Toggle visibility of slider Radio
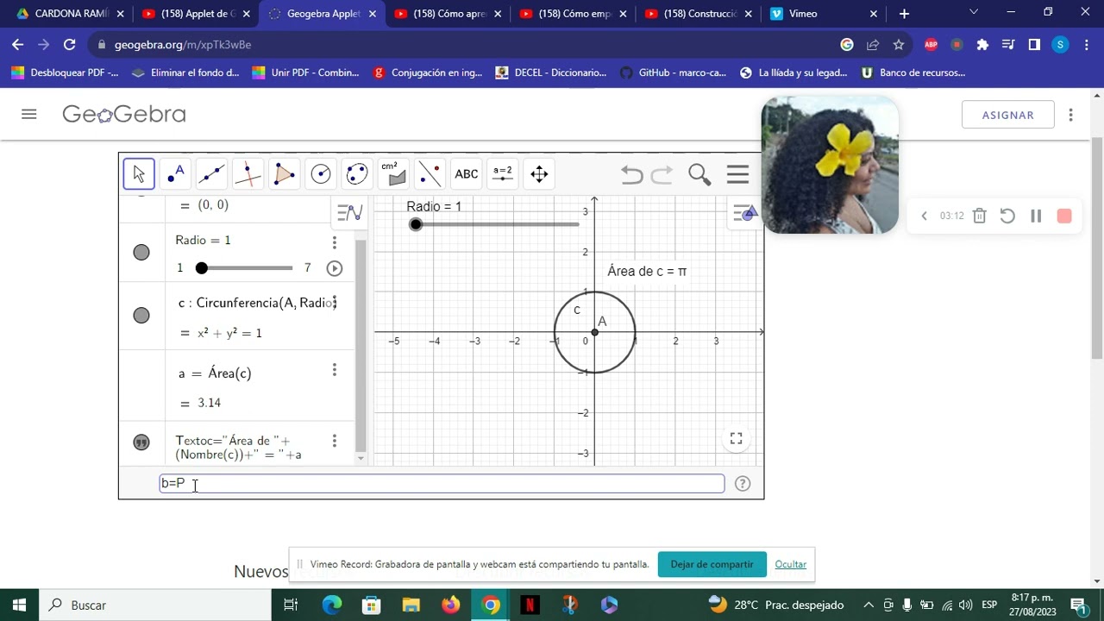The image size is (1104, 621). click(x=141, y=252)
